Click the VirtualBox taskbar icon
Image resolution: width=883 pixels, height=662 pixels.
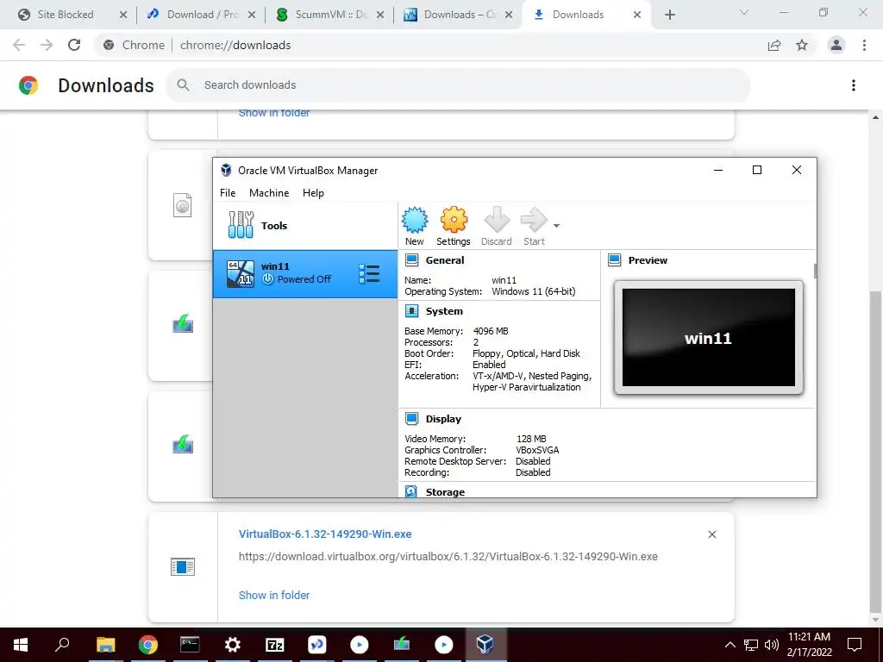(485, 645)
